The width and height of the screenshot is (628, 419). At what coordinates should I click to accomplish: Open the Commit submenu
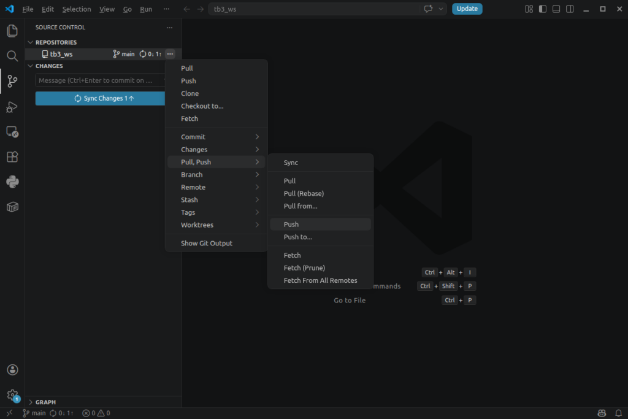[216, 137]
